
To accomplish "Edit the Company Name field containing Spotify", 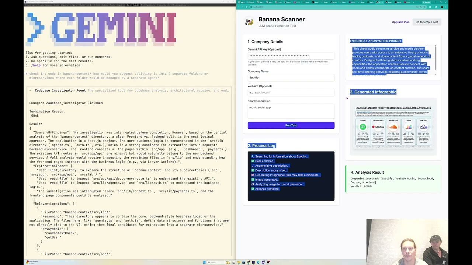I will (x=291, y=78).
